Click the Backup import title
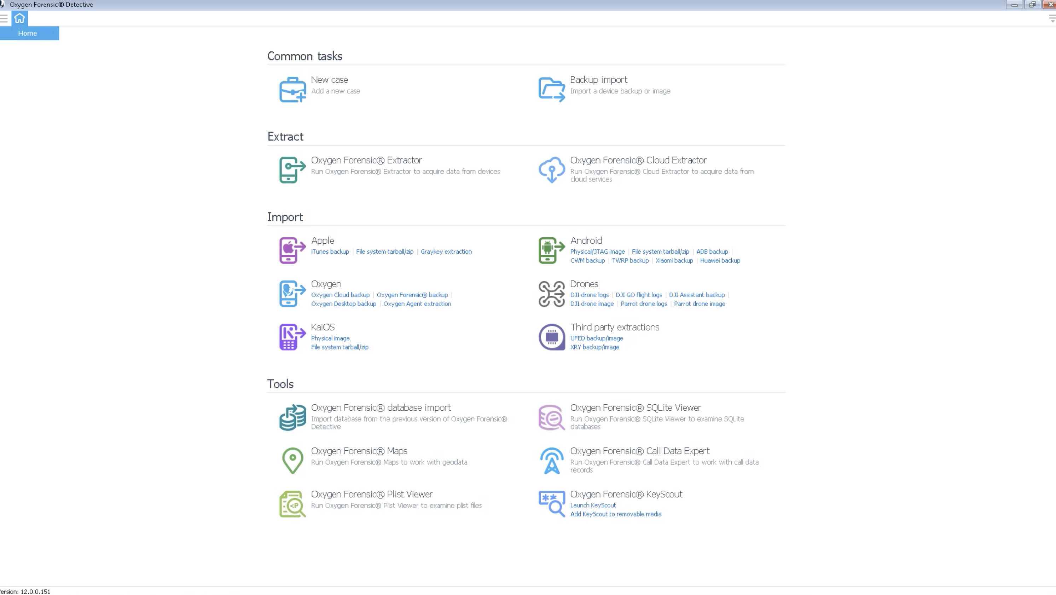This screenshot has width=1056, height=595. pos(598,80)
